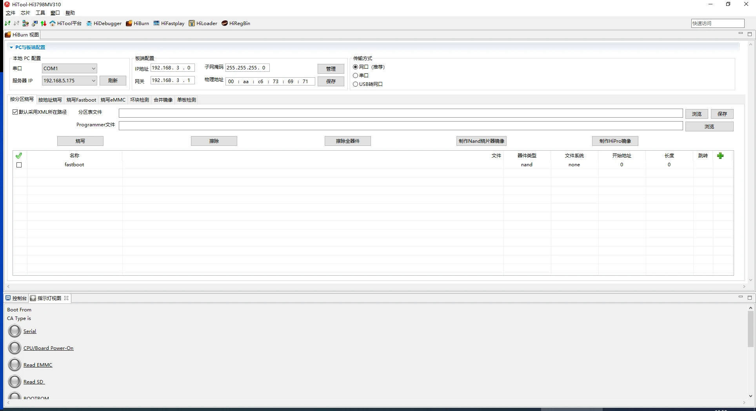Collapse the PC与板端配置 section

(x=11, y=47)
